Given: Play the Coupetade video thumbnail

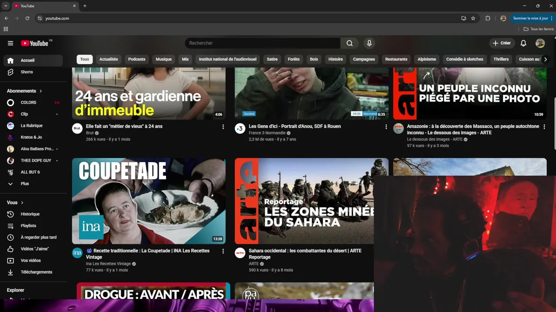Looking at the screenshot, I should [149, 201].
